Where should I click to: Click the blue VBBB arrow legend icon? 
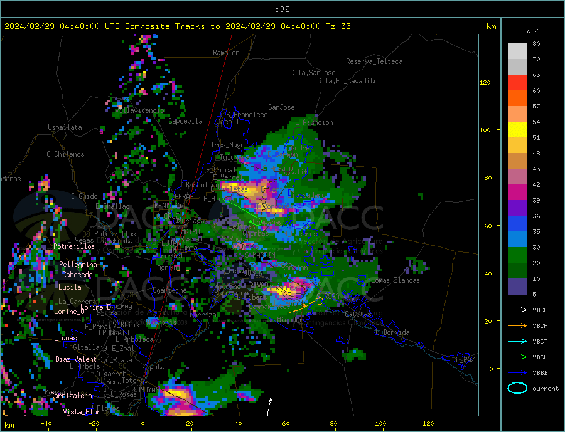pyautogui.click(x=517, y=372)
